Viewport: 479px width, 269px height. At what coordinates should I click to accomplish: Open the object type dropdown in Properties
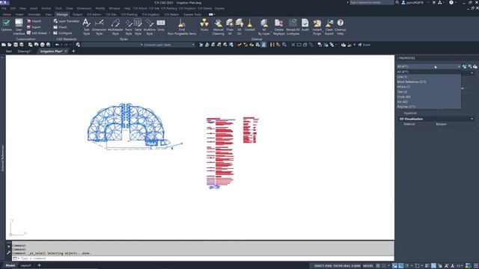tap(428, 67)
